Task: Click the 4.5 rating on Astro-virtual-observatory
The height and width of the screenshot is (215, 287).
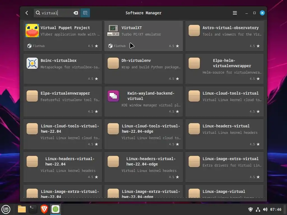Action: (252, 46)
